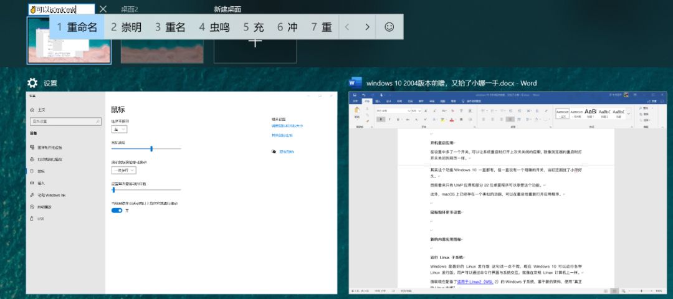Choose IME candidate 2 崇明
Screen dimensions: 673x299
tap(126, 27)
